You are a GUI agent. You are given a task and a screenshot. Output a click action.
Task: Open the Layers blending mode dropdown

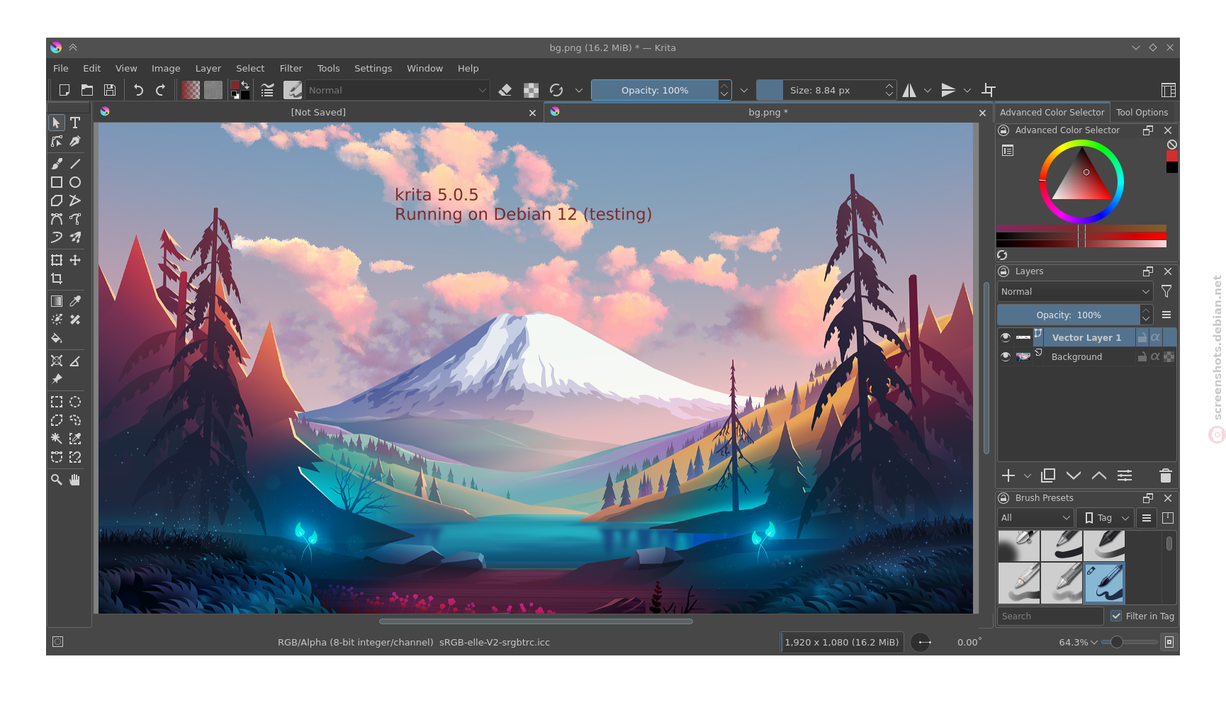pos(1075,291)
